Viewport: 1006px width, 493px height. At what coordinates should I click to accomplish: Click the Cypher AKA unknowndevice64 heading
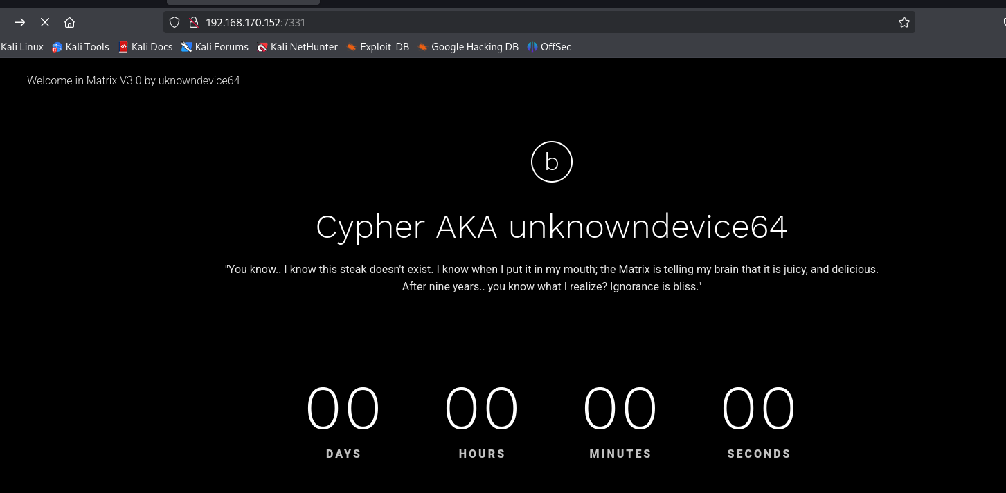pyautogui.click(x=552, y=227)
